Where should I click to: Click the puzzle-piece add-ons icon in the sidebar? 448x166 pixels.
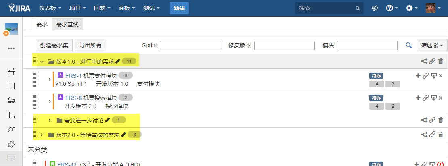tap(11, 144)
